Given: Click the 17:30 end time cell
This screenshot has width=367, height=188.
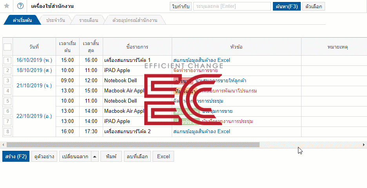Looking at the screenshot, I should [x=91, y=132].
